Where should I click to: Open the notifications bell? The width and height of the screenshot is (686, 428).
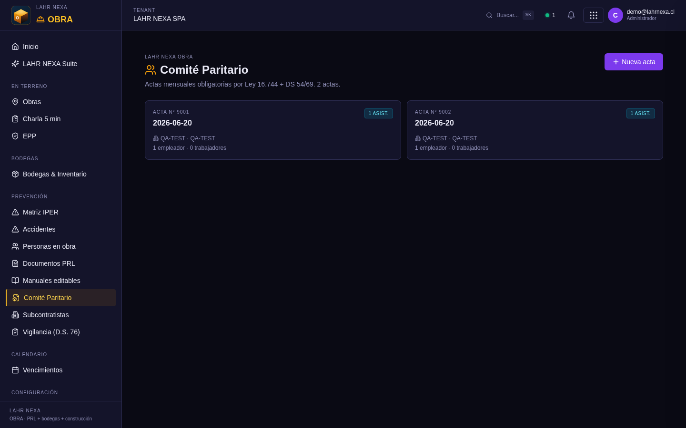571,15
